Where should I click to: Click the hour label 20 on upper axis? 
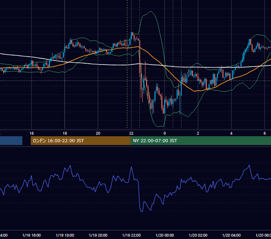98,133
